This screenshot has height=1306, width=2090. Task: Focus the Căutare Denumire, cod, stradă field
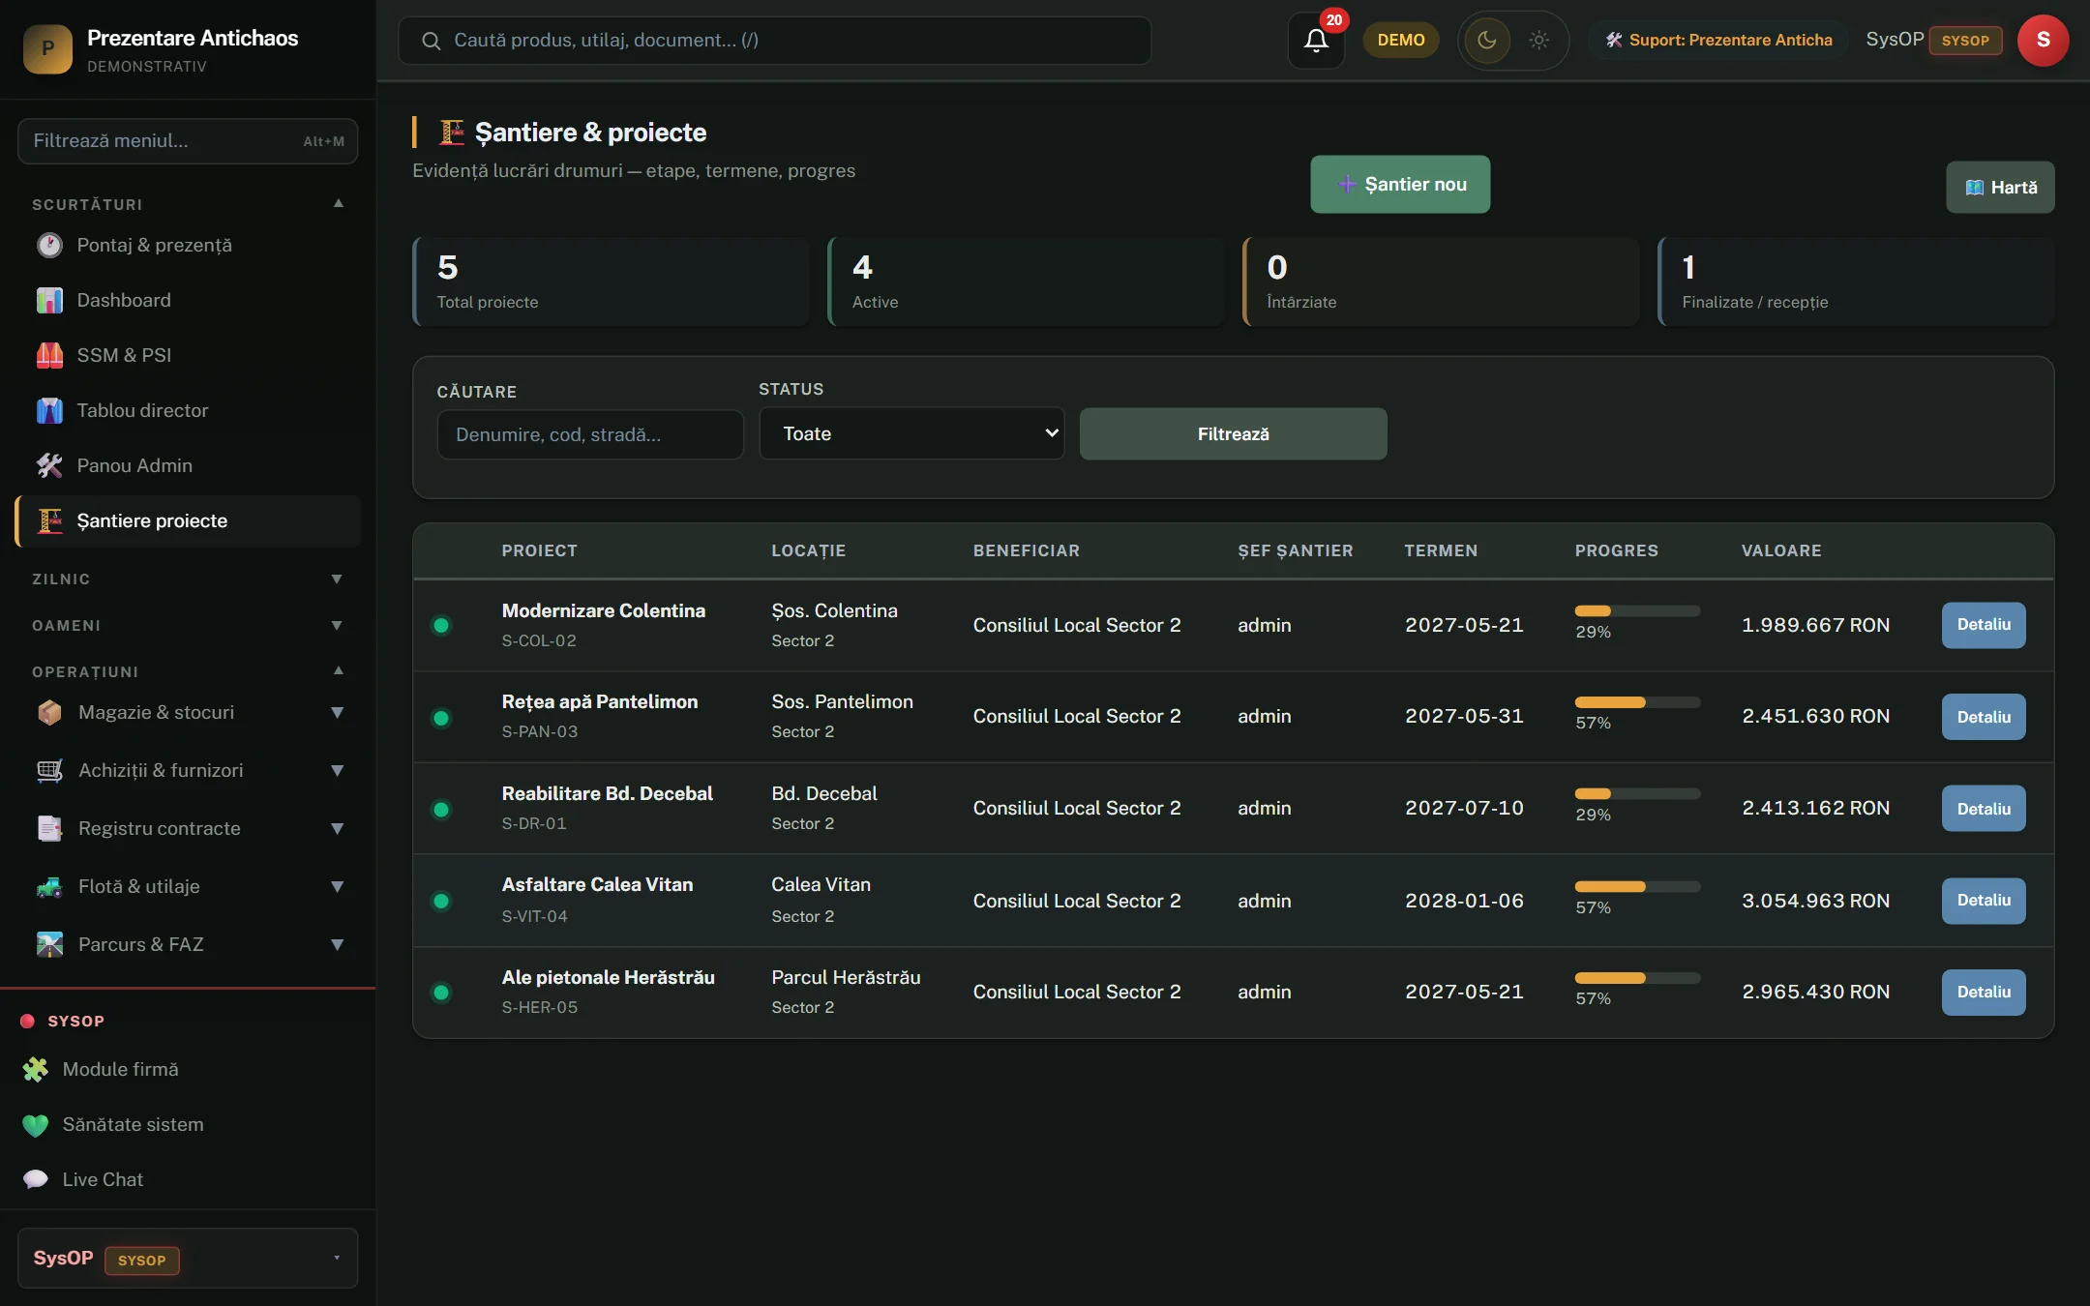point(590,434)
